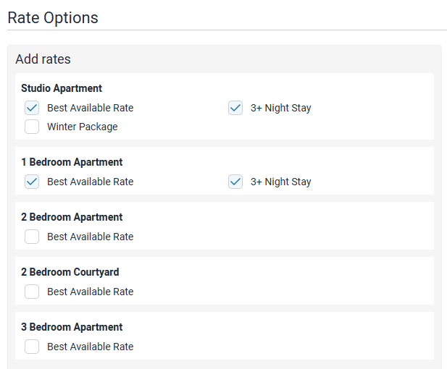Uncheck Studio Apartment 3+ Night Stay checkbox

point(235,108)
